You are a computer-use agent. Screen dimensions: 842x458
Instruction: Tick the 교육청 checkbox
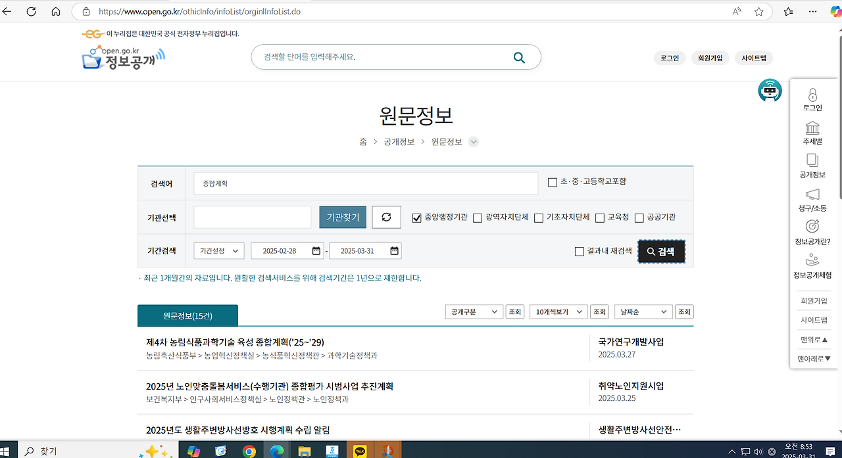[600, 218]
